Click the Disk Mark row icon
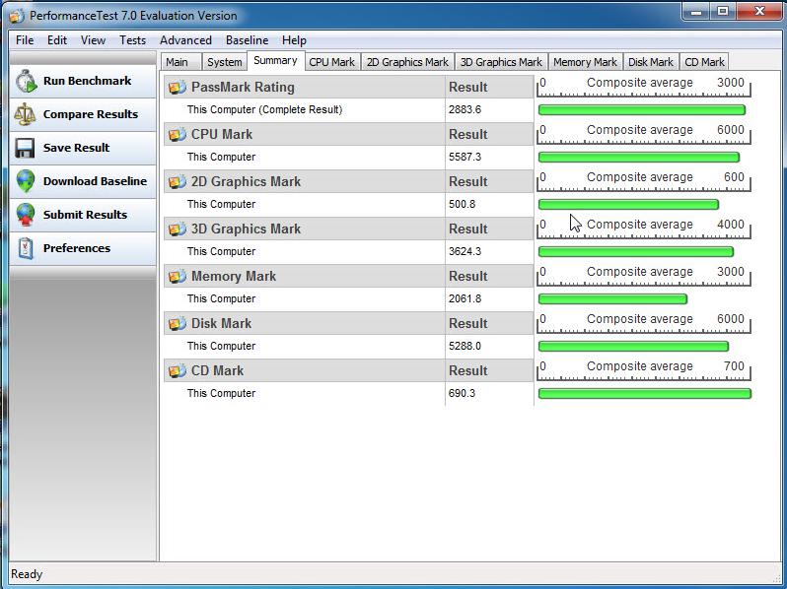Screen dimensions: 787x589 pos(178,324)
